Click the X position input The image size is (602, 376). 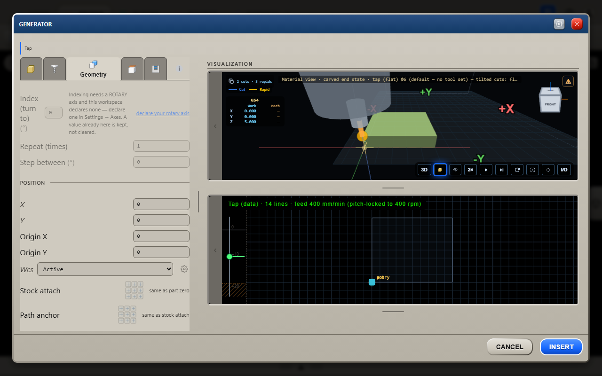pyautogui.click(x=161, y=204)
